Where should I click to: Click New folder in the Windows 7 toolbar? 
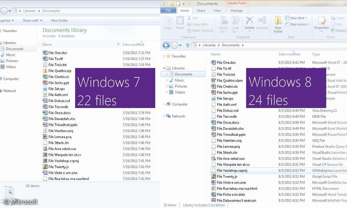(59, 21)
